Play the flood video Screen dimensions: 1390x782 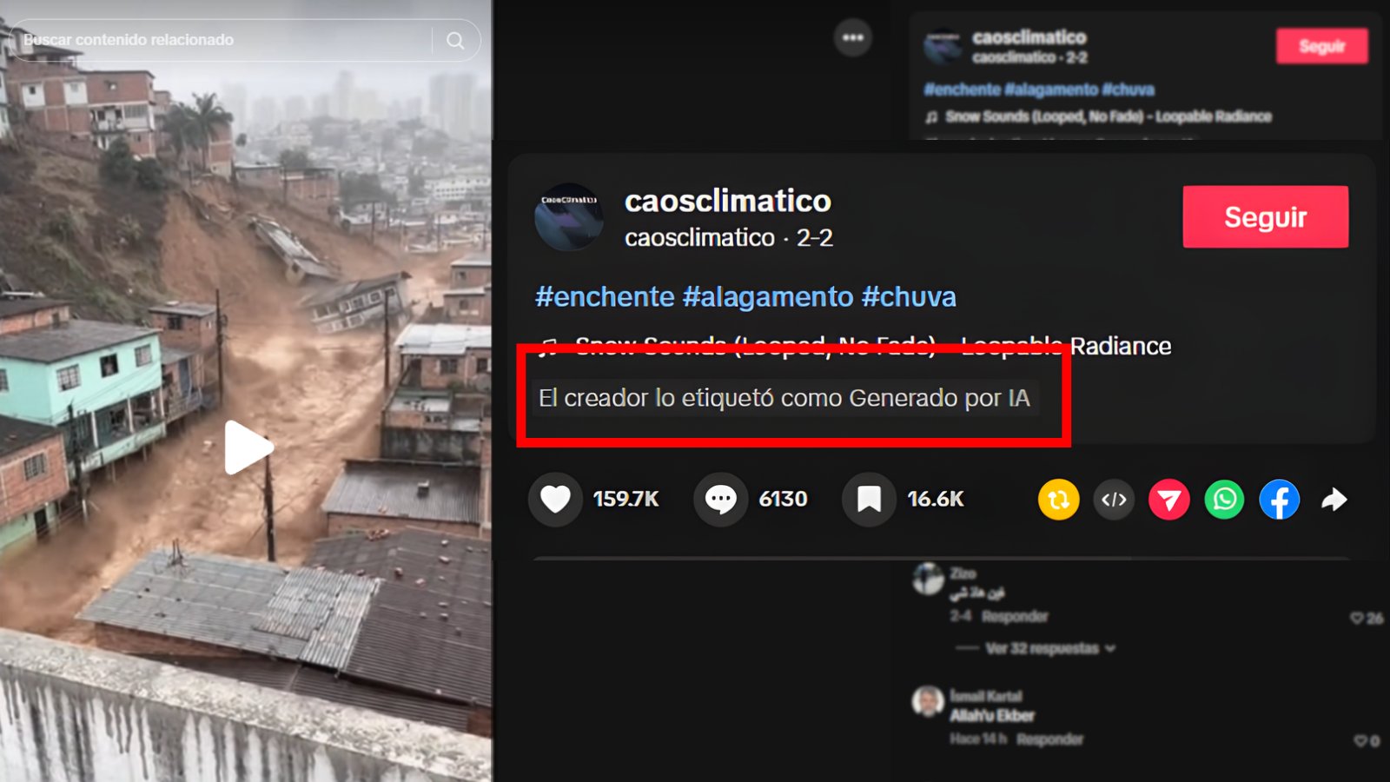248,447
